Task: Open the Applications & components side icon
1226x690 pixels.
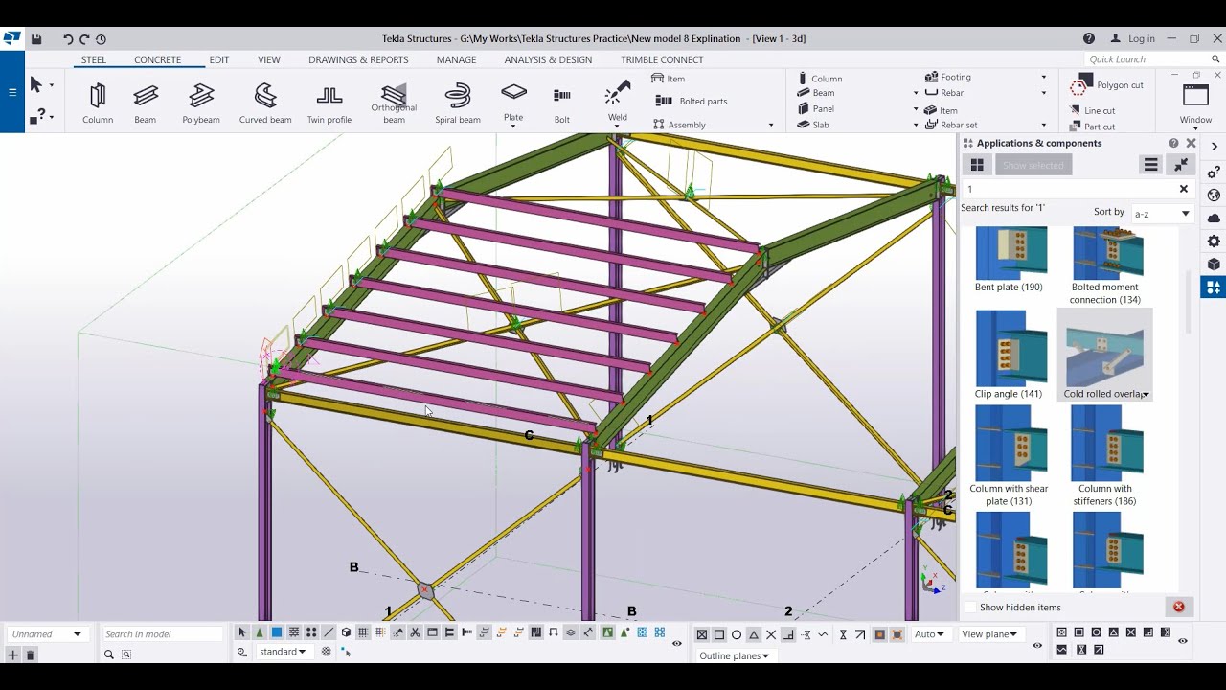Action: [x=1214, y=287]
